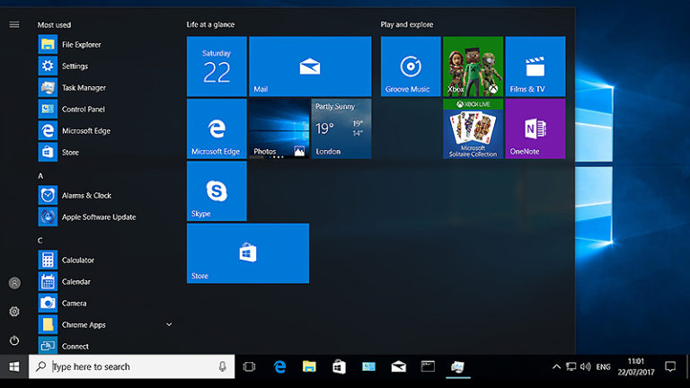Open Task Manager from Most used
Viewport: 690px width, 388px height.
[84, 88]
